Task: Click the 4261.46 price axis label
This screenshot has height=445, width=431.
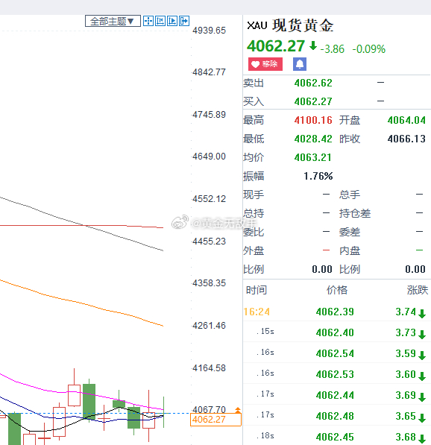Action: pyautogui.click(x=210, y=326)
